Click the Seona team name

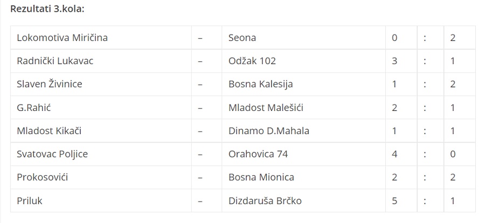(x=242, y=38)
